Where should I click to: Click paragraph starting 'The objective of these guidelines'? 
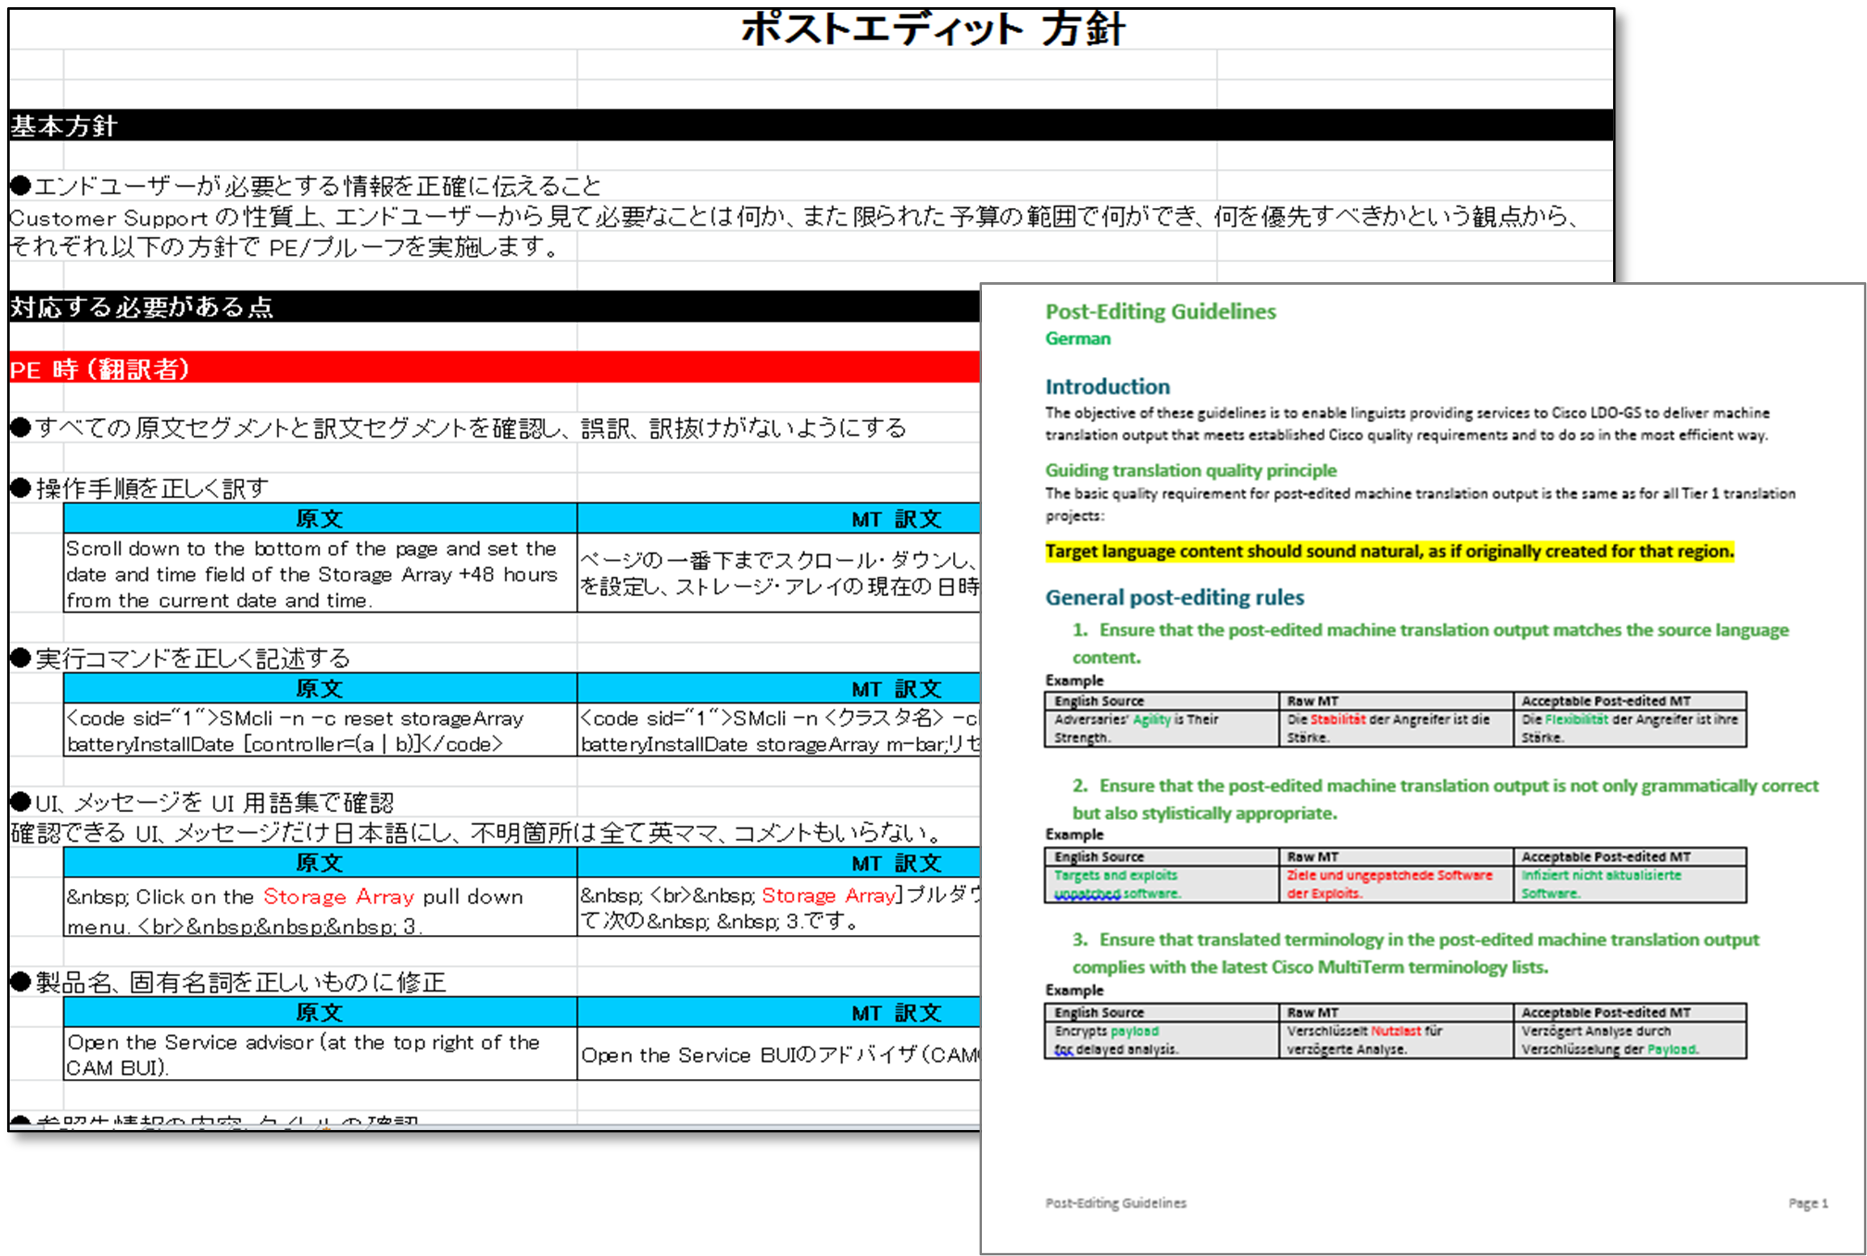coord(1408,424)
